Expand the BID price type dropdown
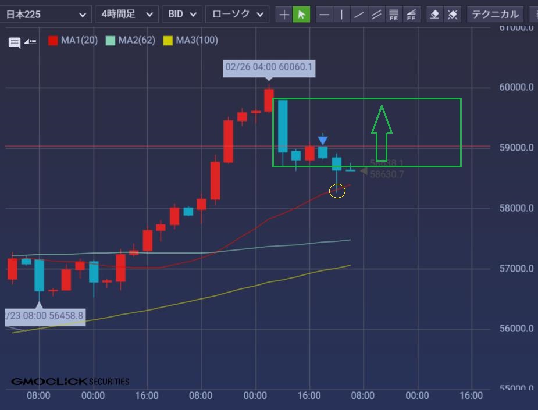 181,14
